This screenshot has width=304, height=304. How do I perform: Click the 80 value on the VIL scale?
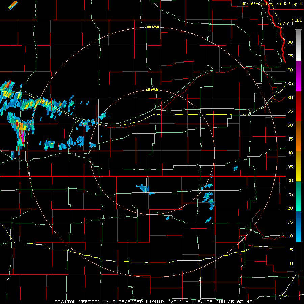(x=290, y=42)
